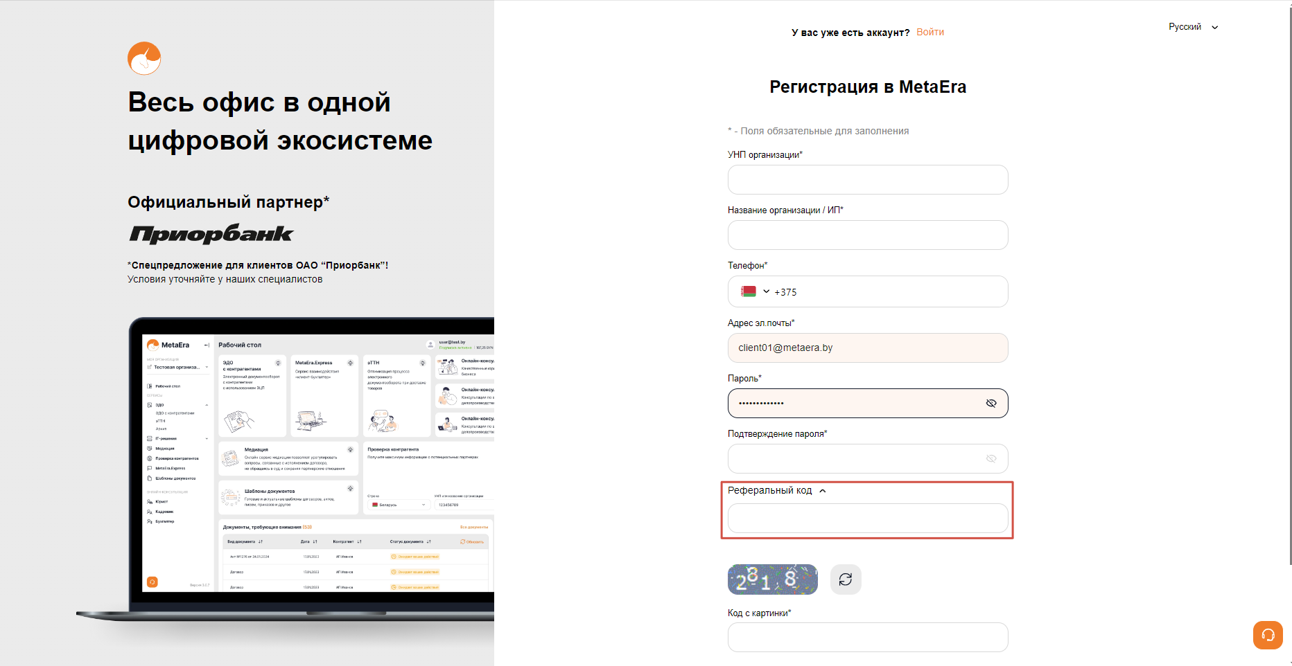This screenshot has width=1292, height=666.
Task: Show password with the eye icon
Action: [x=991, y=403]
